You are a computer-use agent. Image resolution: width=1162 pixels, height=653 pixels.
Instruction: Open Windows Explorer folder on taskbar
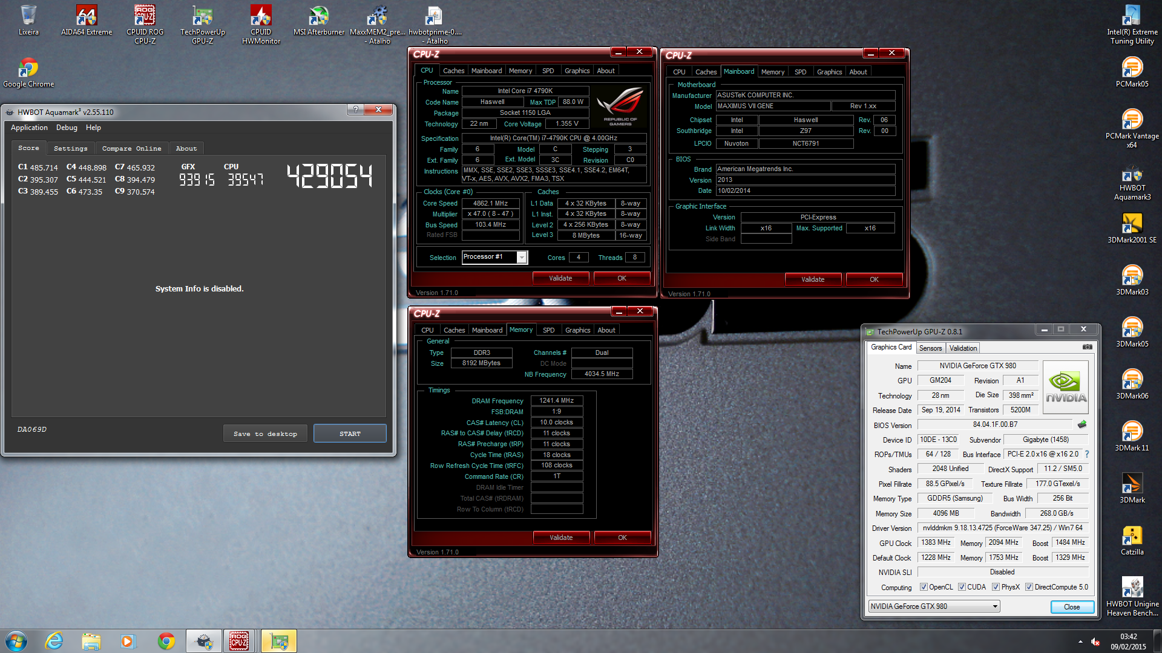point(91,641)
